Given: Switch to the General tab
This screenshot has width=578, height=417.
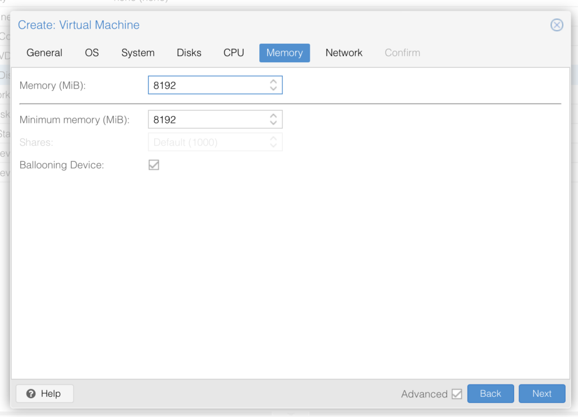Looking at the screenshot, I should 44,53.
